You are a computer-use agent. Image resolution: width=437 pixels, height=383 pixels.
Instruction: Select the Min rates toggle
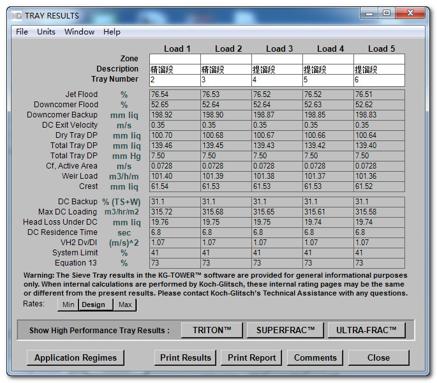68,304
